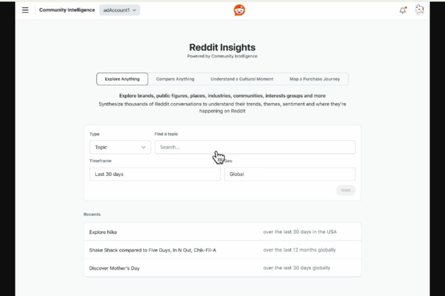Open the notifications bell
The width and height of the screenshot is (445, 296).
click(403, 10)
